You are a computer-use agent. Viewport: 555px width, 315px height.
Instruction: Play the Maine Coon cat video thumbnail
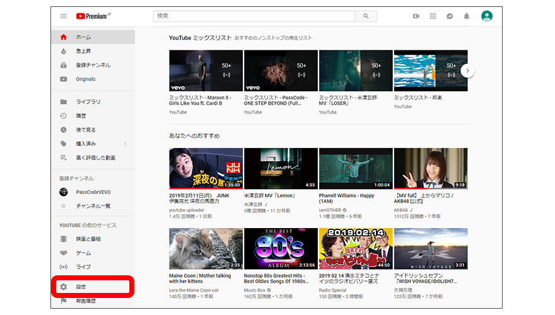(x=206, y=249)
